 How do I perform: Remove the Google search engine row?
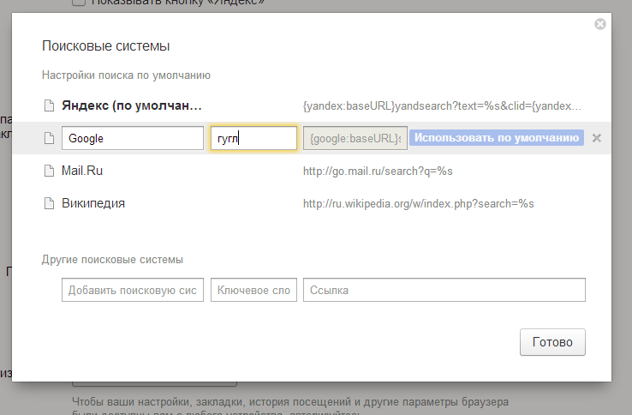(x=597, y=138)
